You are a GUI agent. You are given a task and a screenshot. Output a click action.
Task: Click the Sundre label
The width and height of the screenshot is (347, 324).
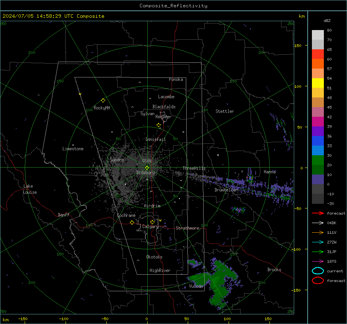[117, 159]
